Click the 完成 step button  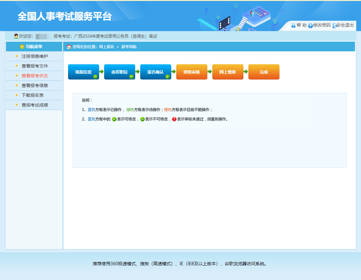tap(264, 72)
